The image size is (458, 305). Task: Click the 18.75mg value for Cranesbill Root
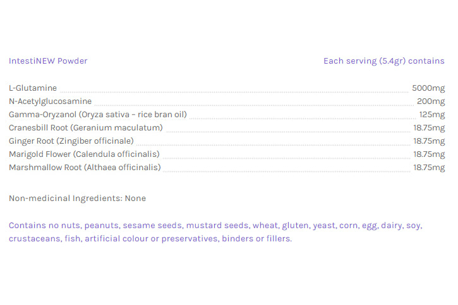pos(429,128)
